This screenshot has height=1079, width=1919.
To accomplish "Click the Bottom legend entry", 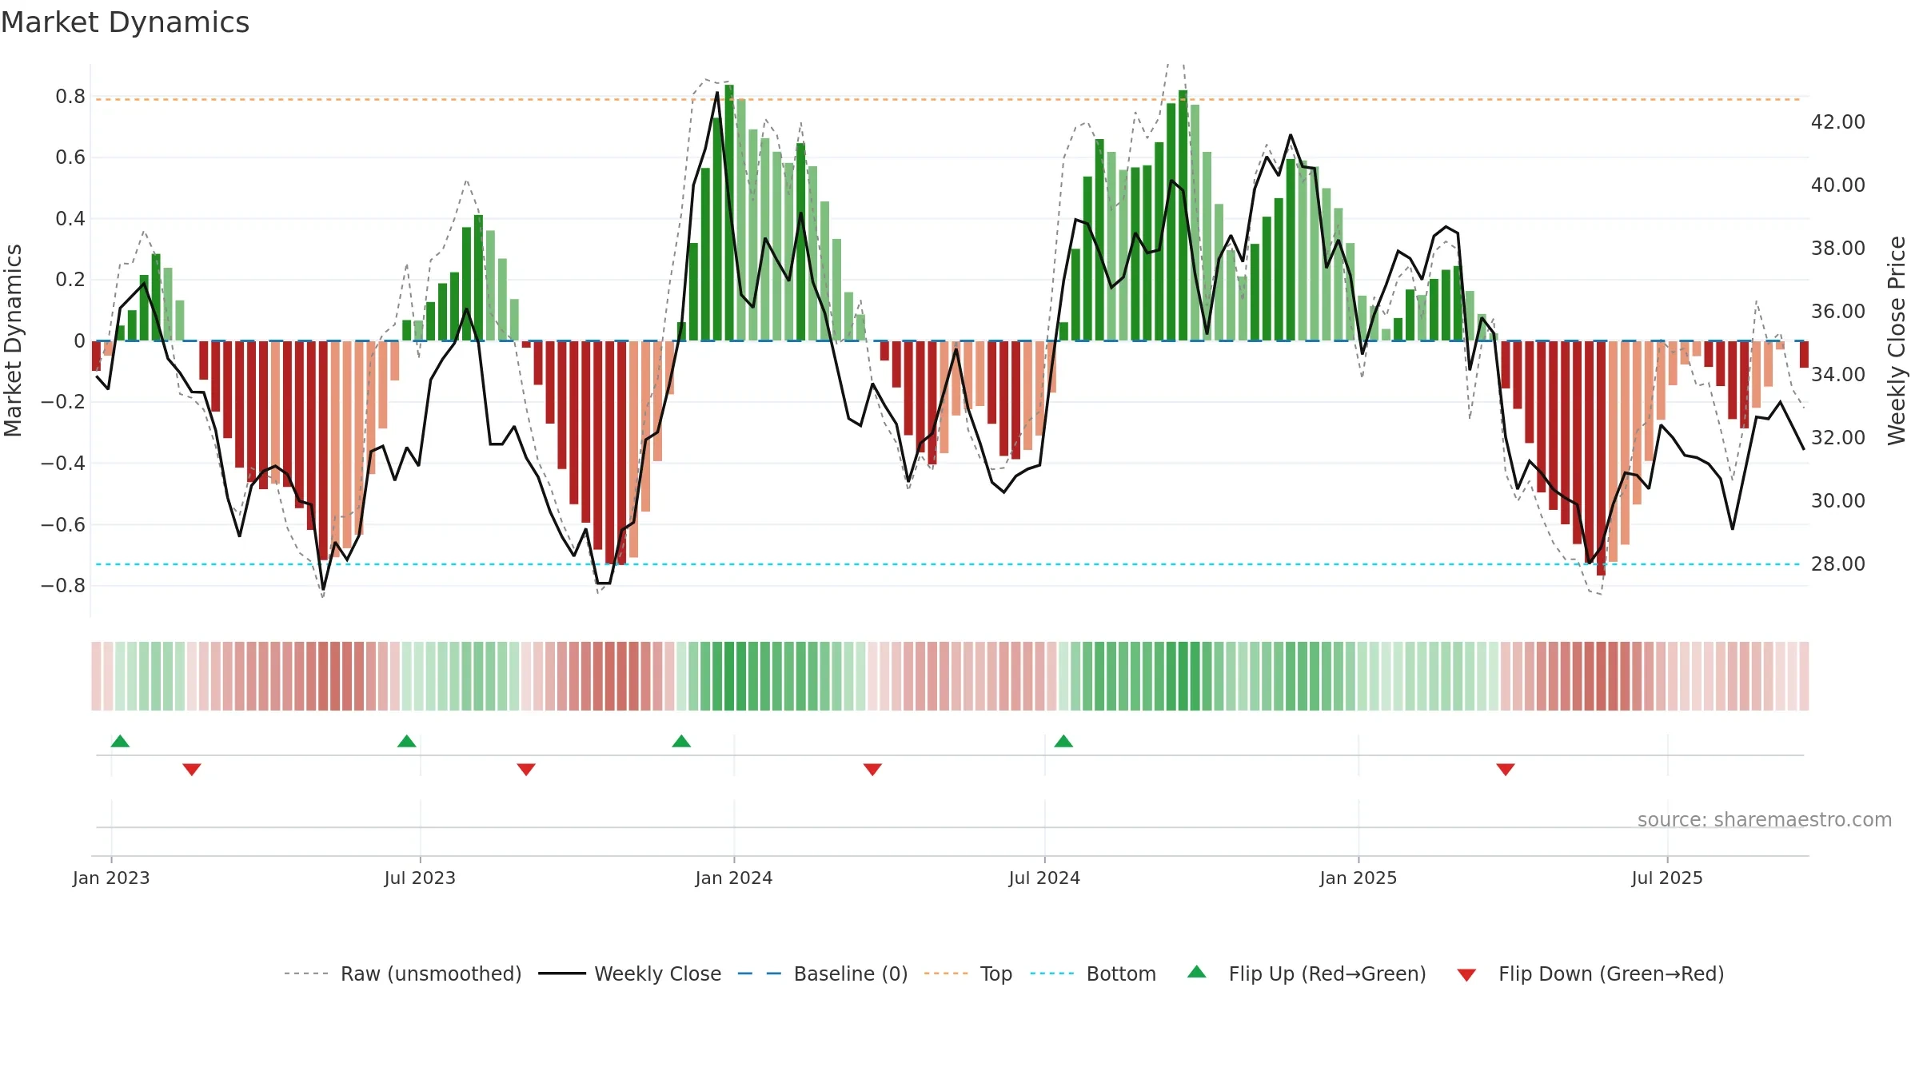I will [1093, 973].
